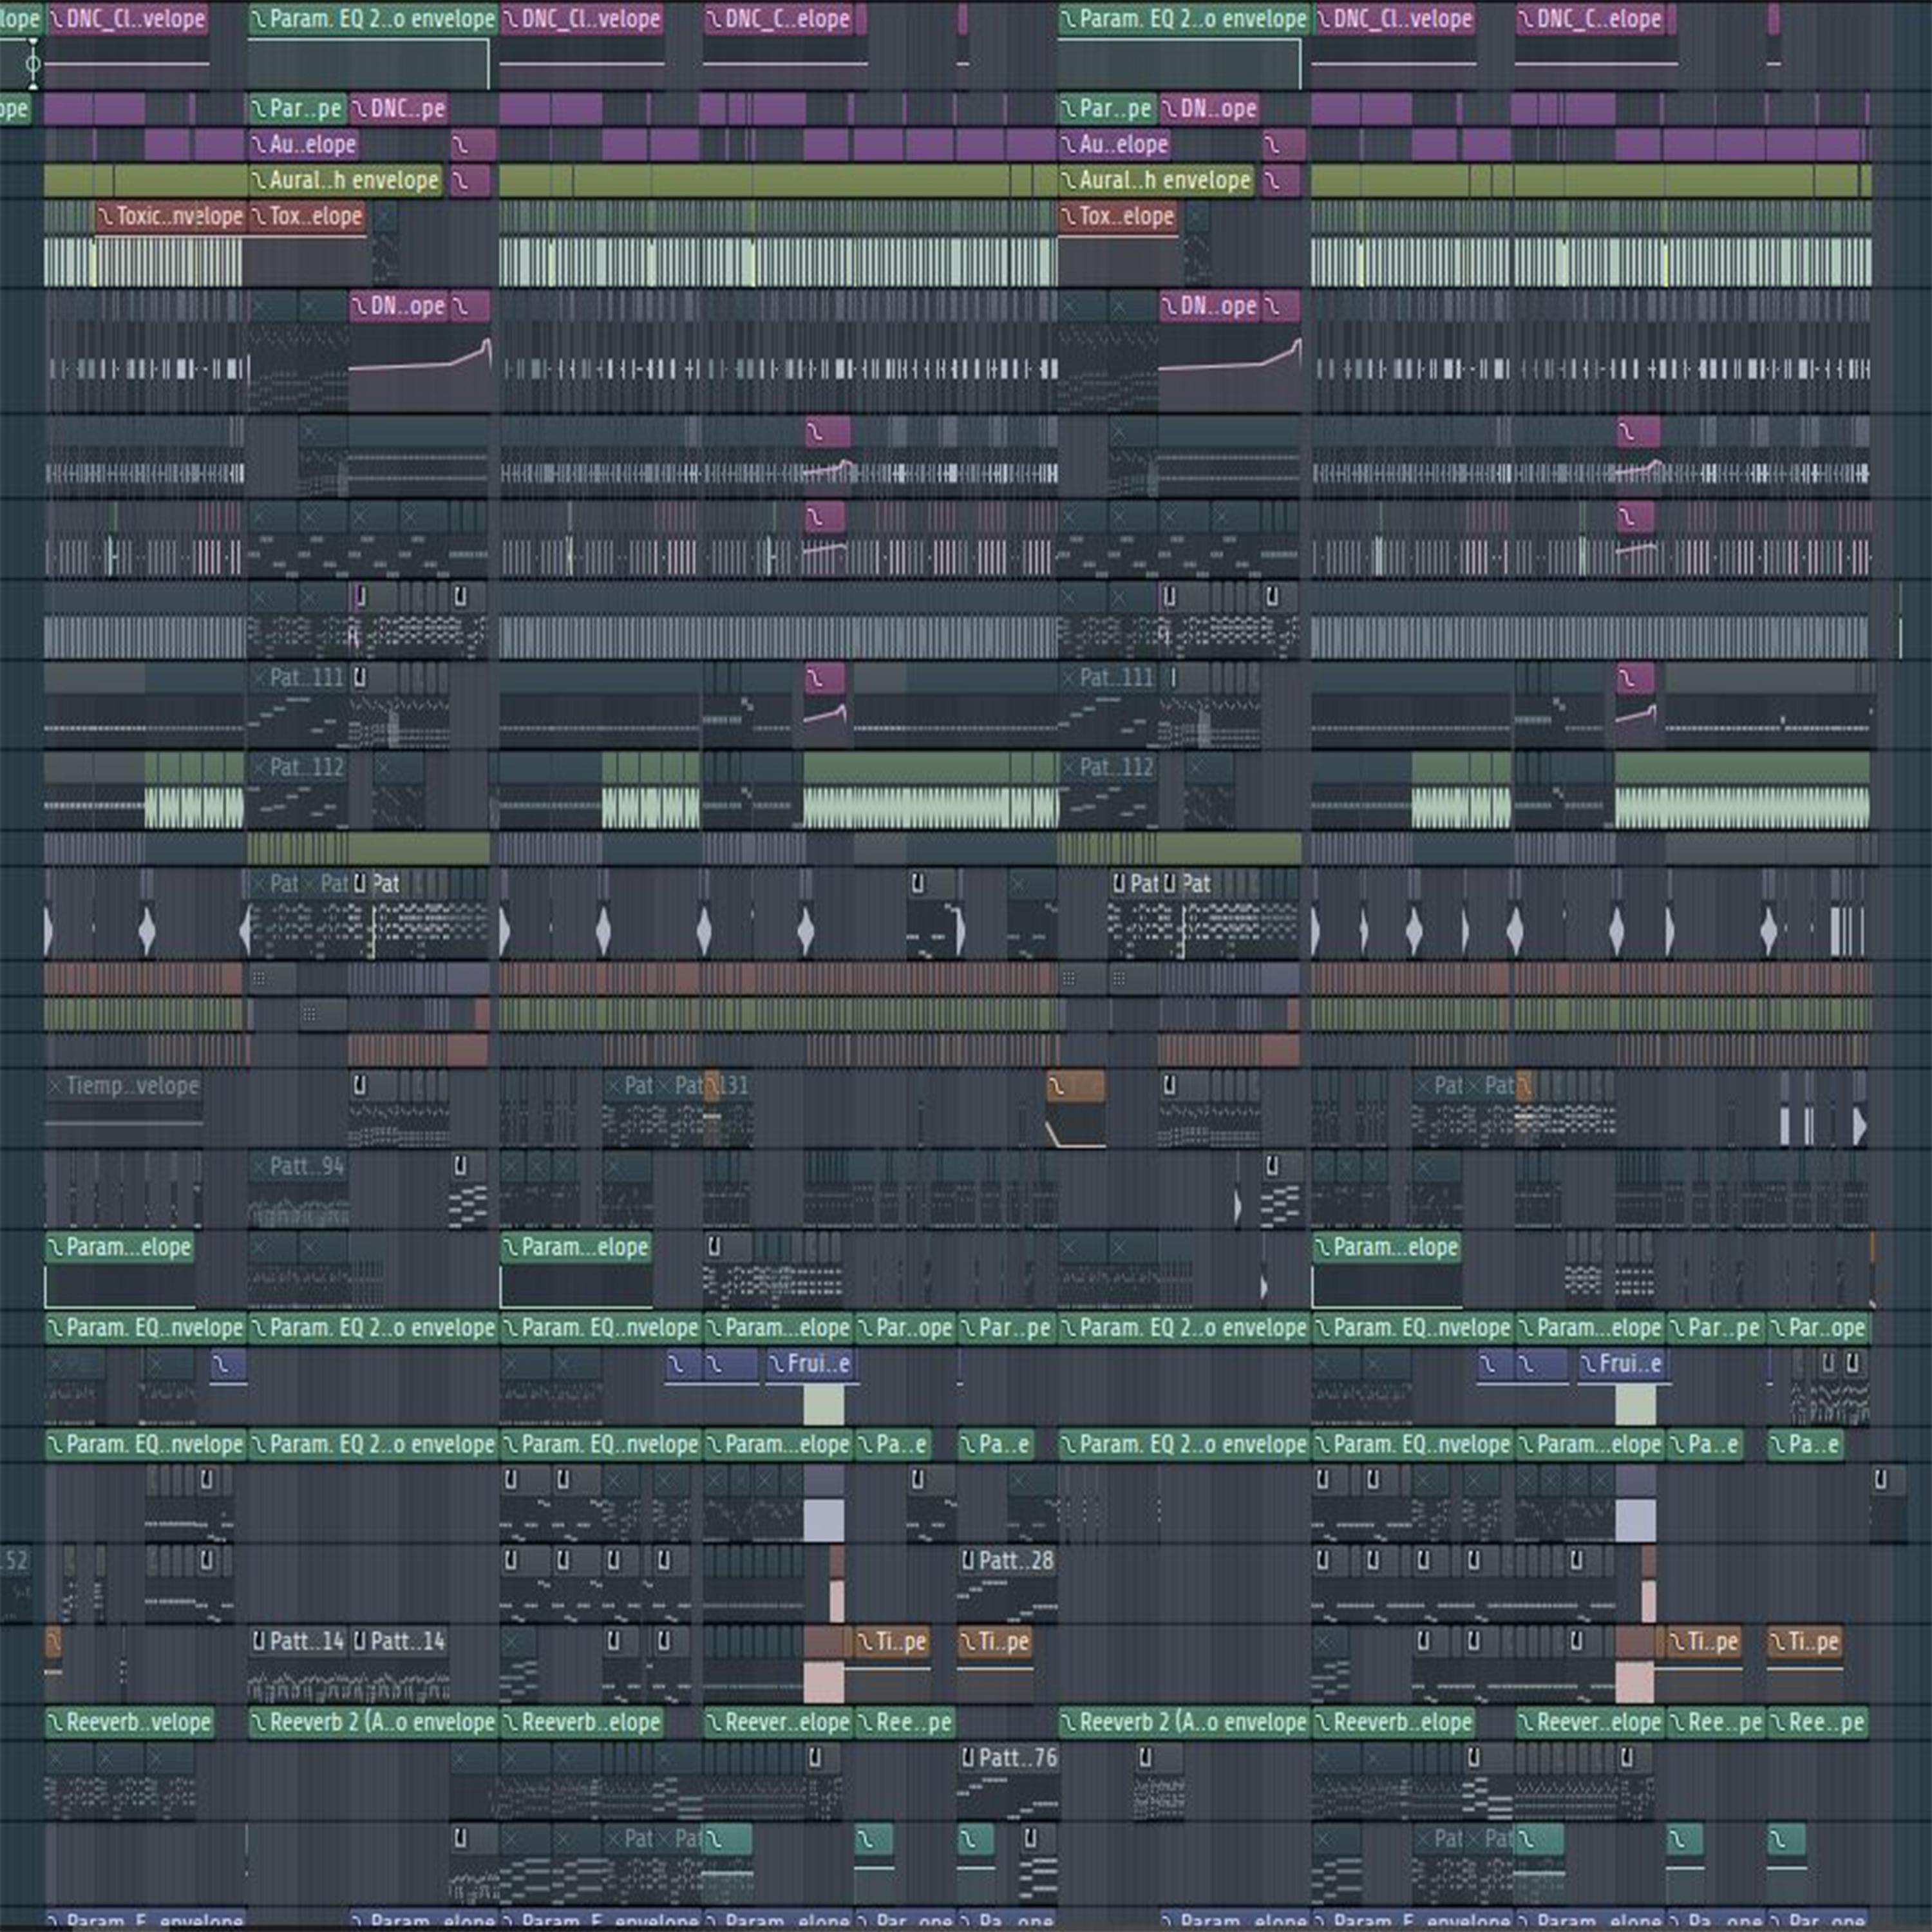Click the Tox..elope clip beside Toxic..nvelope

pos(307,216)
